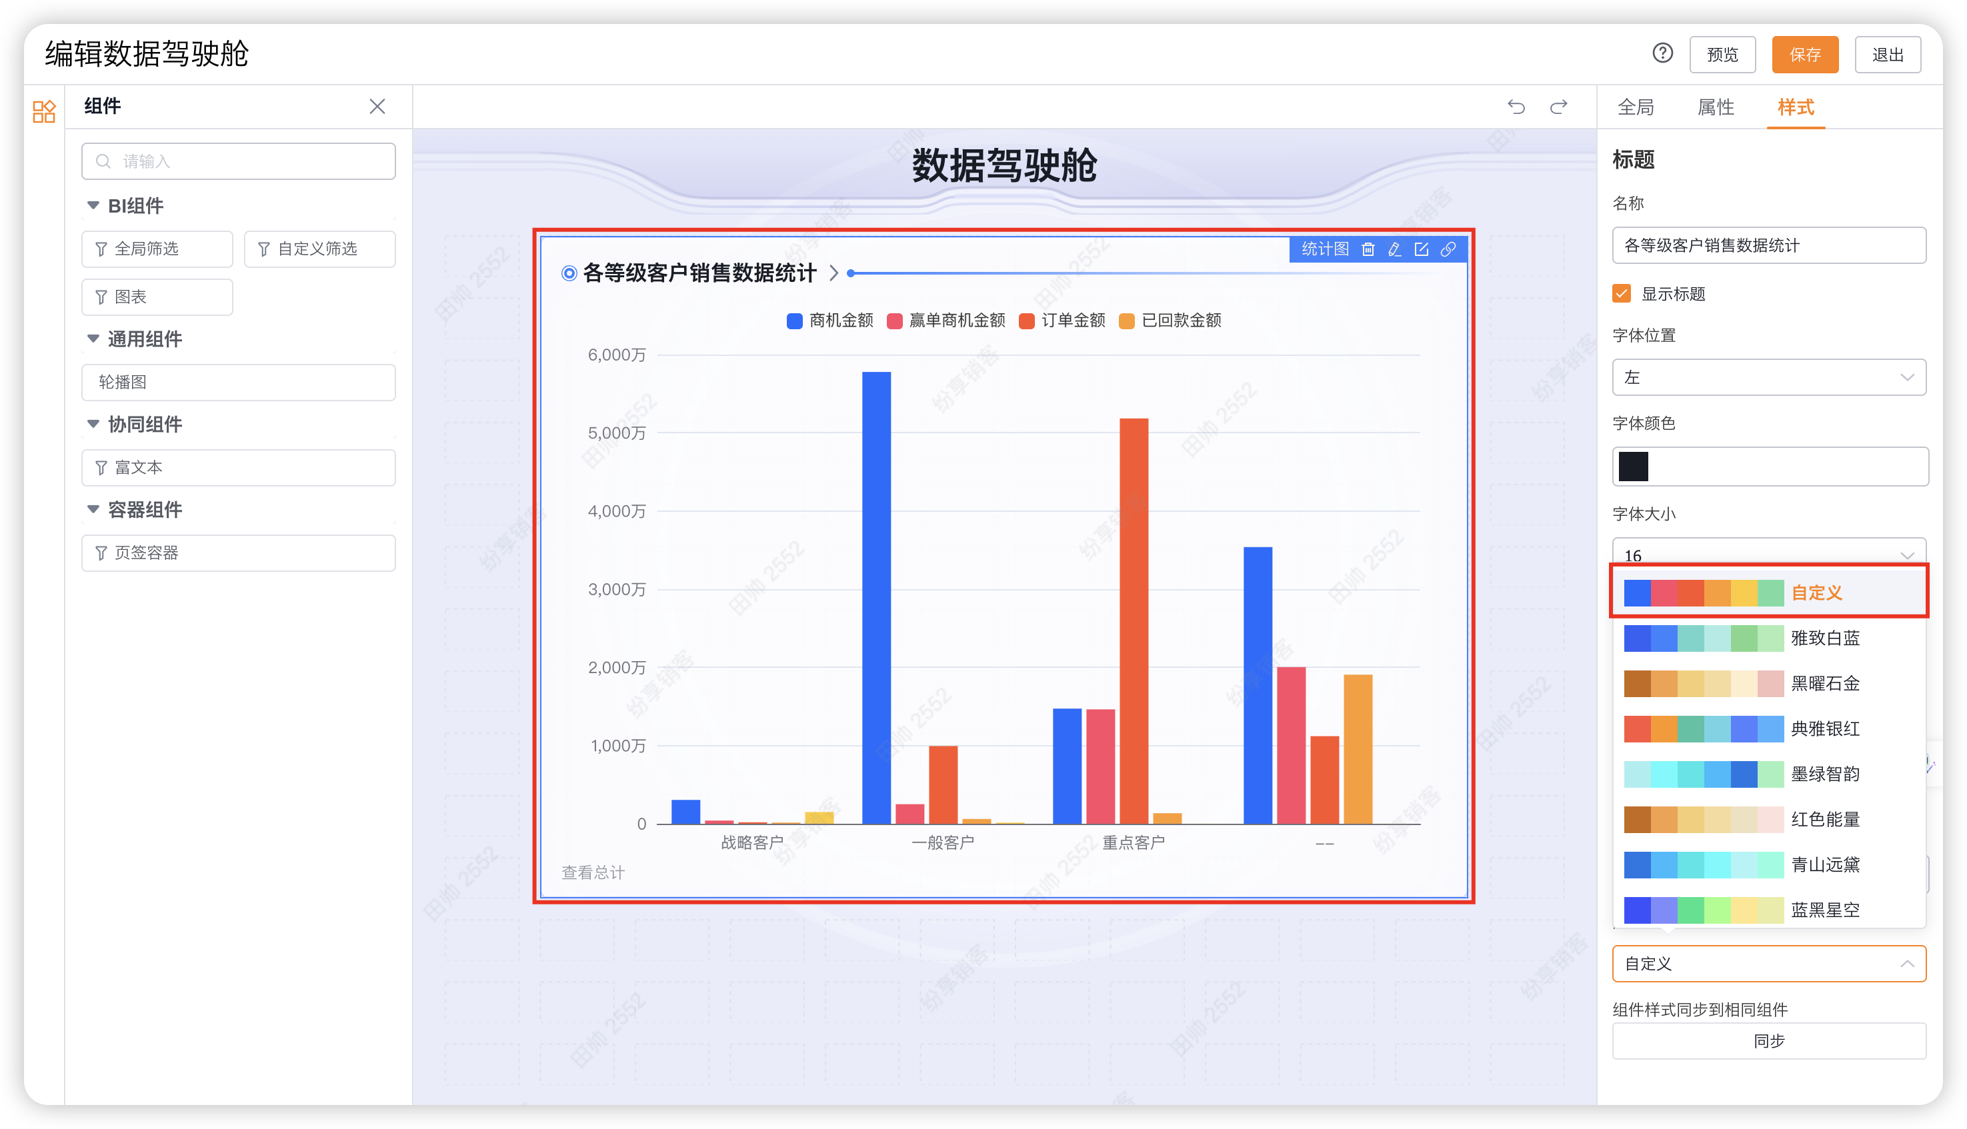Click the 战略客户 axis label
1967x1129 pixels.
[751, 843]
